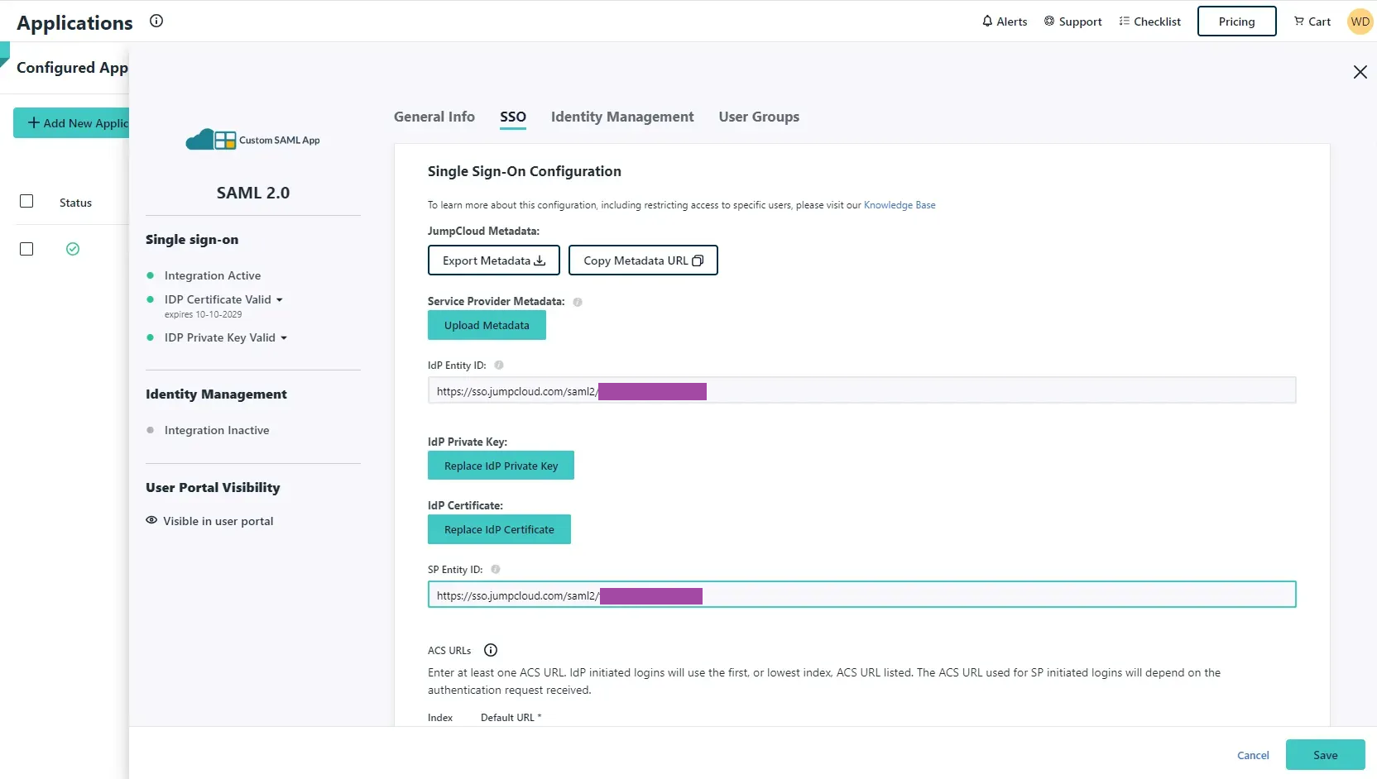
Task: Open the Checklist
Action: [x=1149, y=22]
